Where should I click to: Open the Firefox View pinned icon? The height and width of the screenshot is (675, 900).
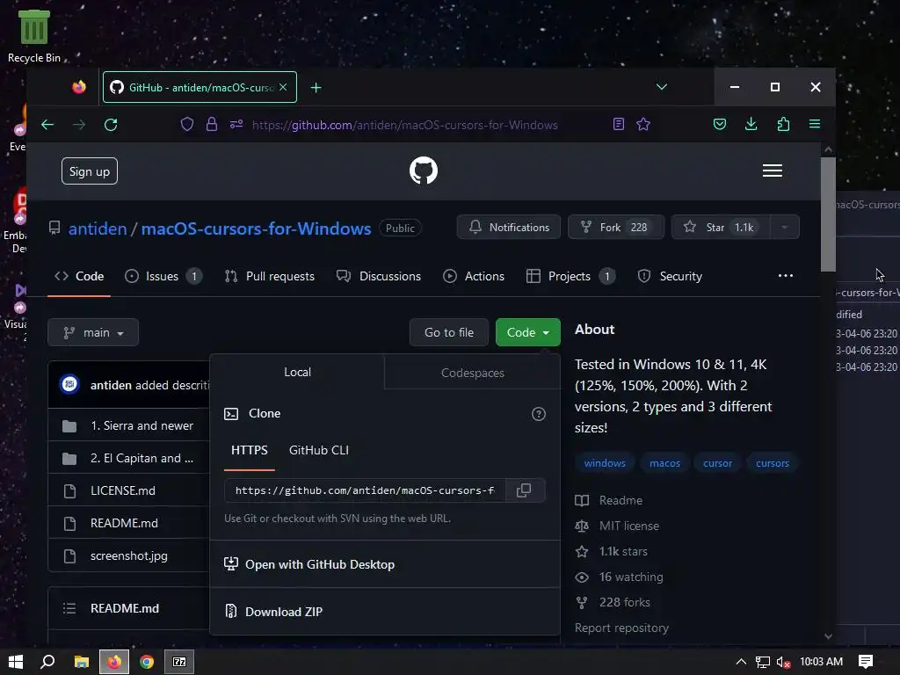[79, 87]
